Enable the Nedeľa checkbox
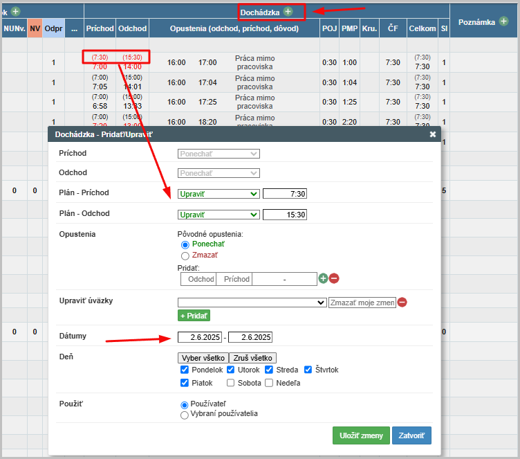The width and height of the screenshot is (520, 459). pos(269,383)
